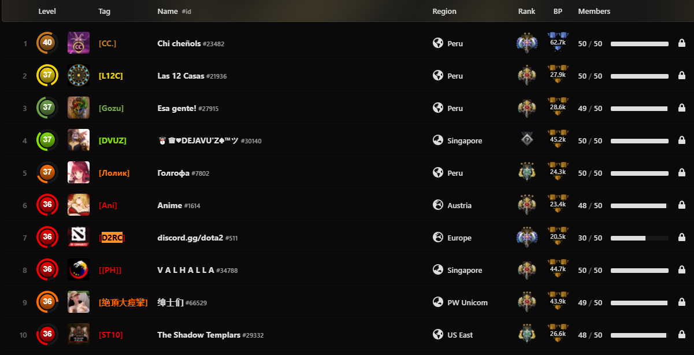Viewport: 694px width, 355px height.
Task: Click the lock icon for Las 12 Casas
Action: pyautogui.click(x=682, y=76)
